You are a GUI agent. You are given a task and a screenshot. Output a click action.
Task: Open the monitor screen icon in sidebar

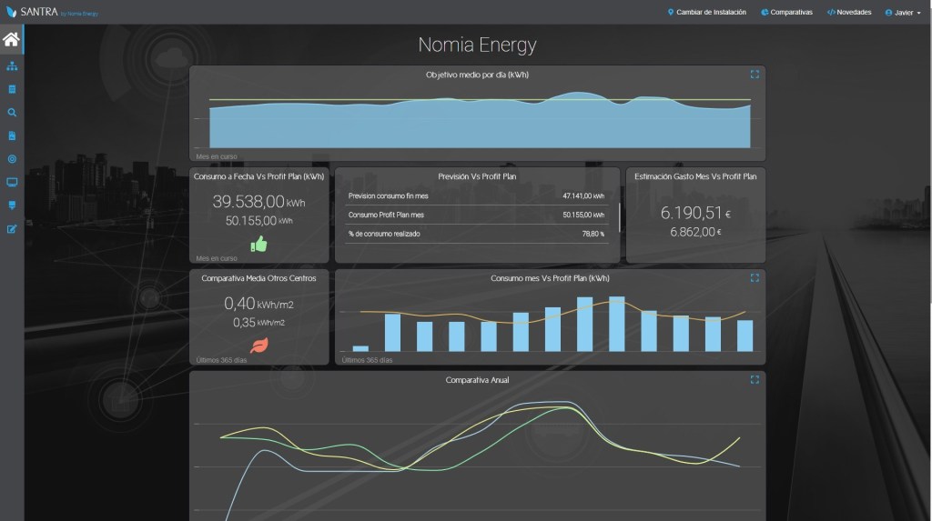(12, 182)
